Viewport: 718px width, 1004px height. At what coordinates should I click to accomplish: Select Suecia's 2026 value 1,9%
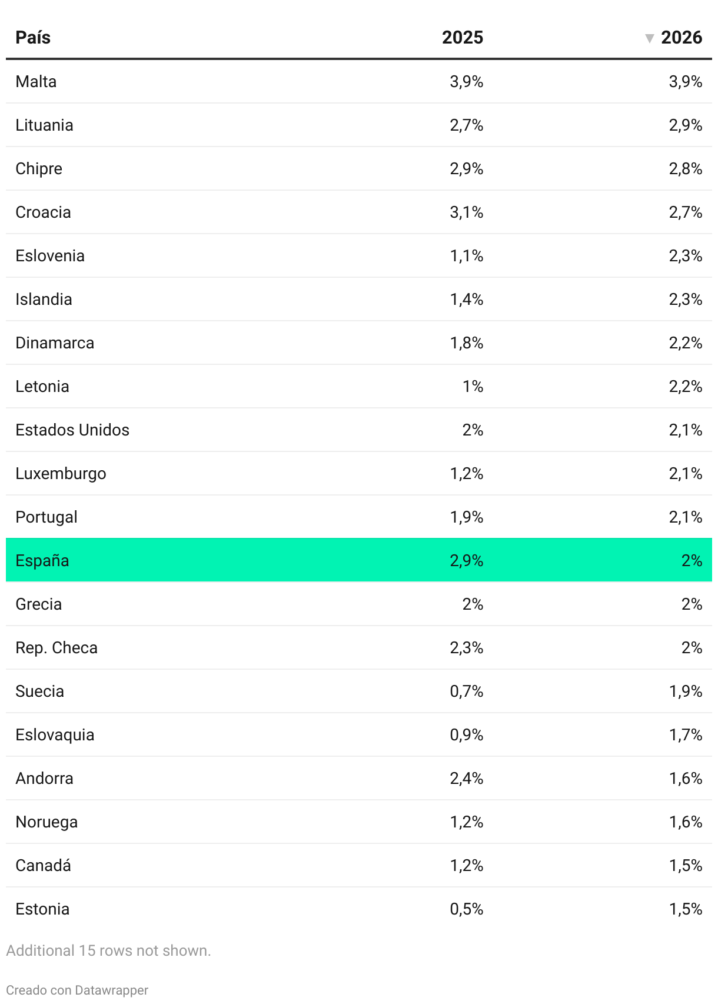point(686,691)
